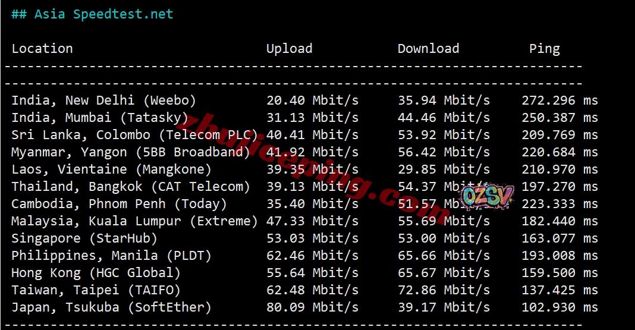Viewport: 635px width, 330px height.
Task: Select the India, Mumbai (Tatasky) location text
Action: click(99, 118)
